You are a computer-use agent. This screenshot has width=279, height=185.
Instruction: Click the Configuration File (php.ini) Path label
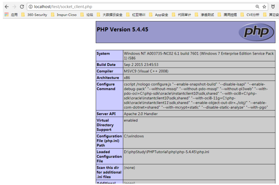tap(109, 140)
